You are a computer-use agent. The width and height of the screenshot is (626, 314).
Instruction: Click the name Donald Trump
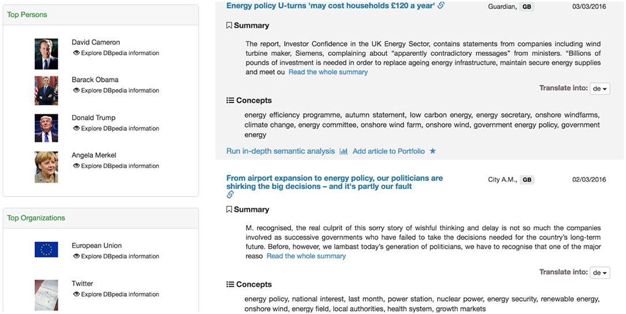pos(94,118)
